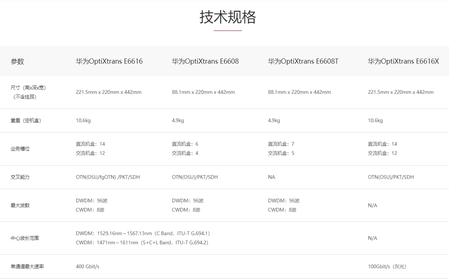
Task: Click the '华为OptiXtrans E6616' column header
Action: pyautogui.click(x=109, y=61)
